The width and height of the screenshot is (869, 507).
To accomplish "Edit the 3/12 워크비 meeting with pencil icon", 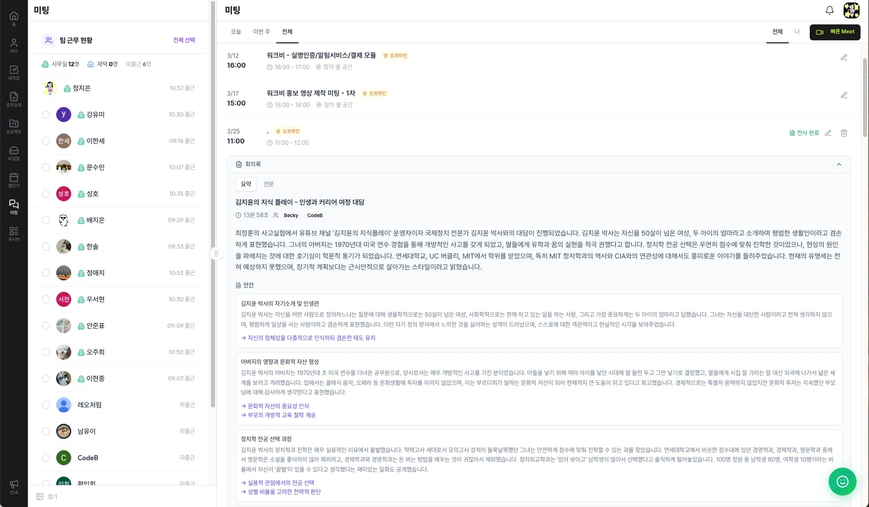I will click(x=844, y=57).
